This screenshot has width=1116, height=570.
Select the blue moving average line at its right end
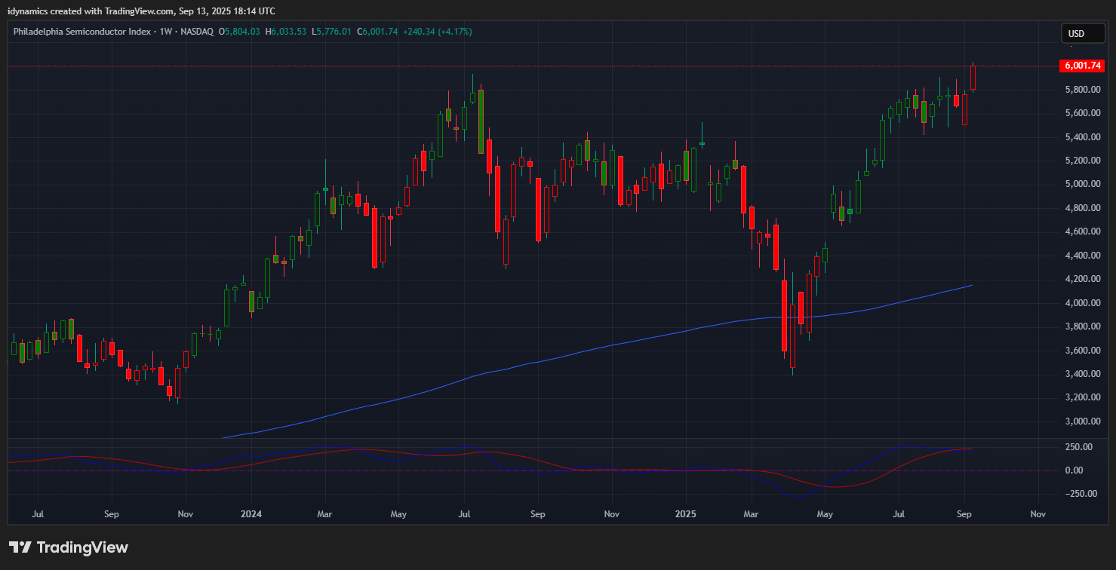point(970,286)
